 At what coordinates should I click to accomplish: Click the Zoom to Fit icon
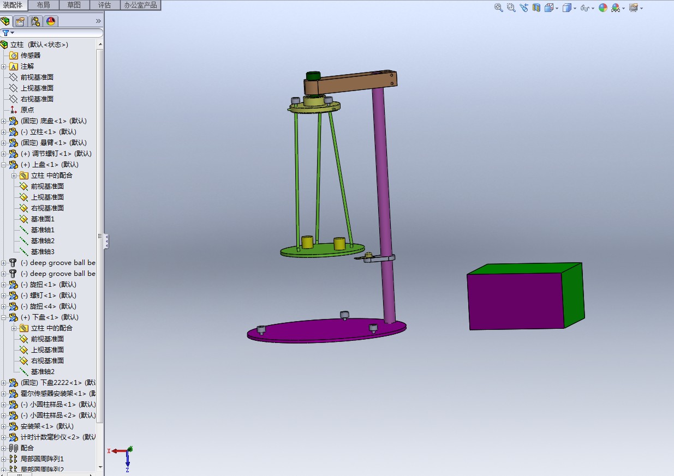pyautogui.click(x=498, y=8)
